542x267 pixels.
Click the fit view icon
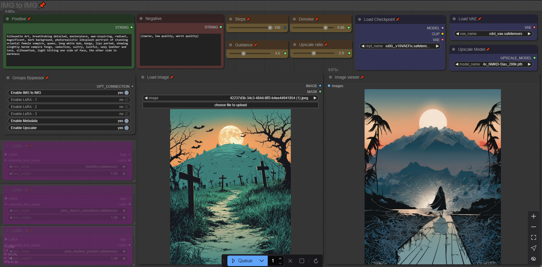(533, 237)
